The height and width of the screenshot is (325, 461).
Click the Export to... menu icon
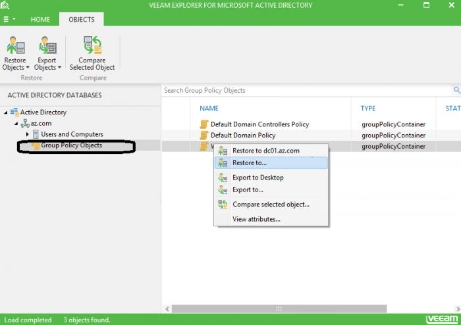[x=223, y=189]
